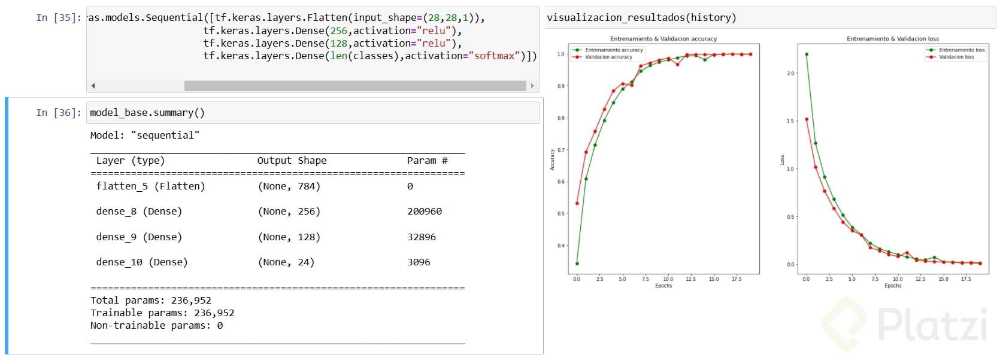Click the loss training and validation plot

[x=893, y=158]
